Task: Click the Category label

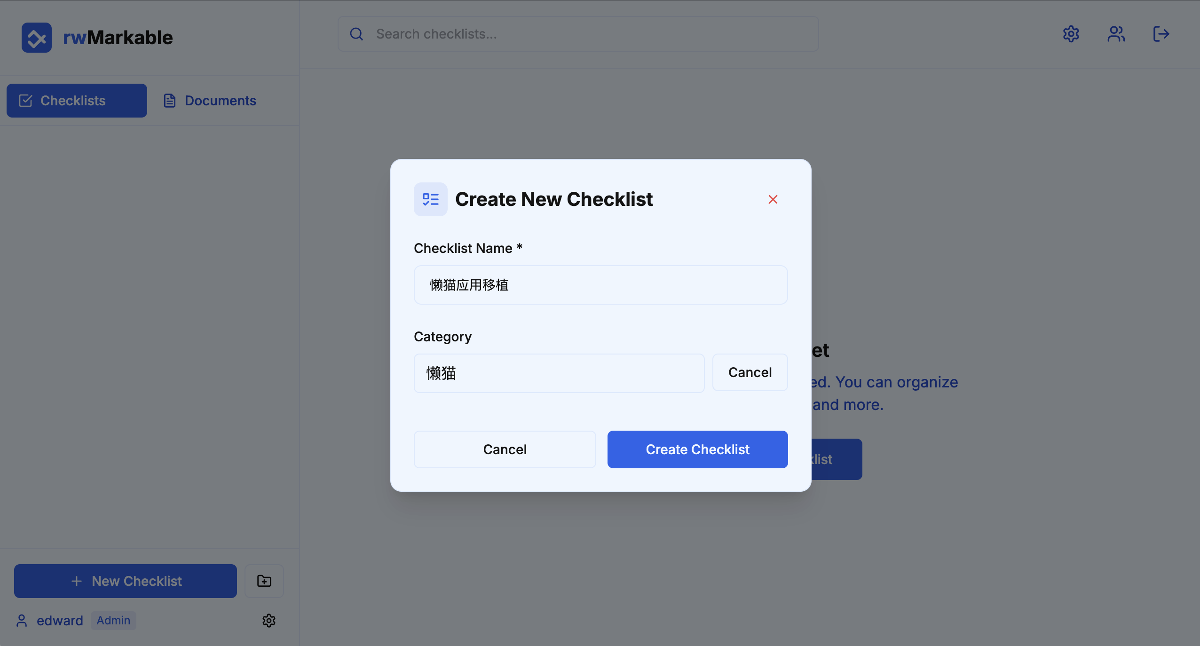Action: click(442, 337)
